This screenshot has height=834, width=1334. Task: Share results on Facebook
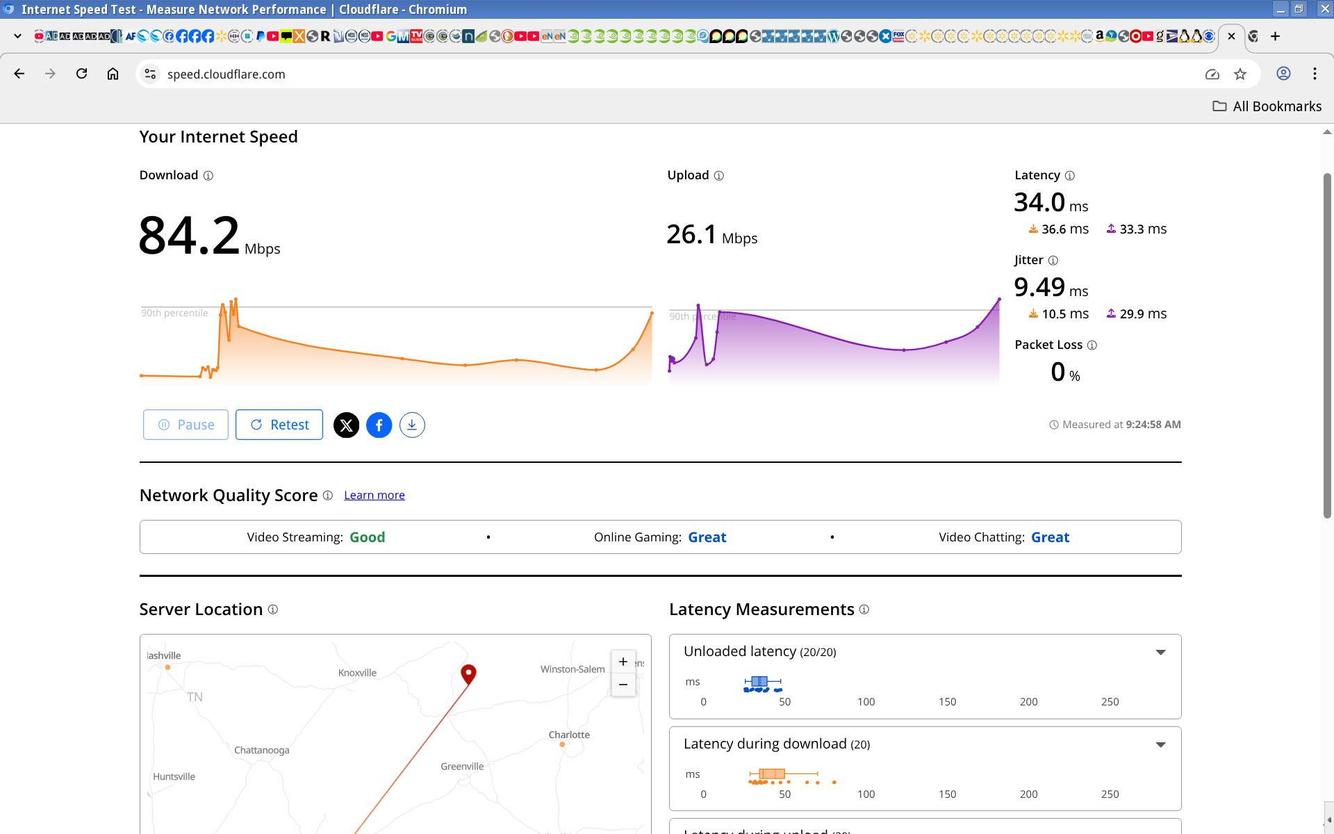tap(379, 425)
